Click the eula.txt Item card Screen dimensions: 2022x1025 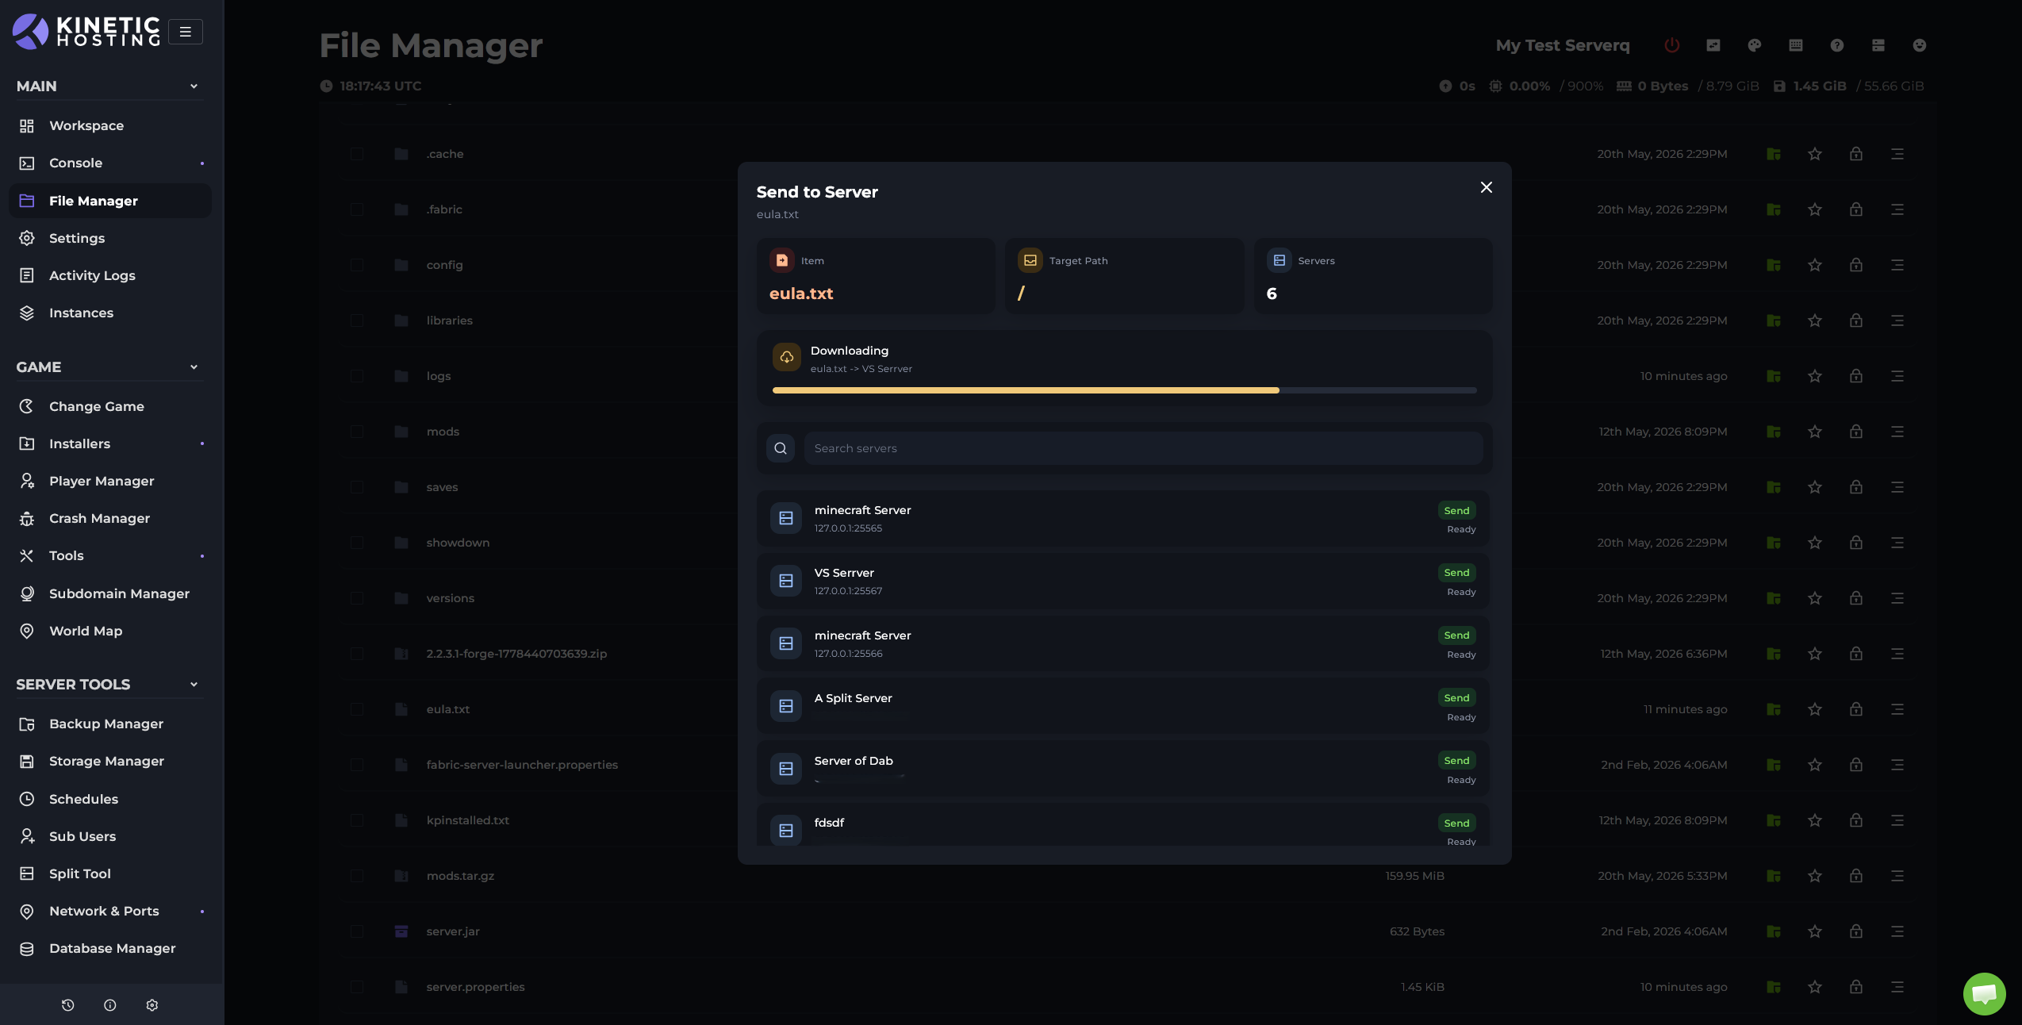(x=876, y=276)
